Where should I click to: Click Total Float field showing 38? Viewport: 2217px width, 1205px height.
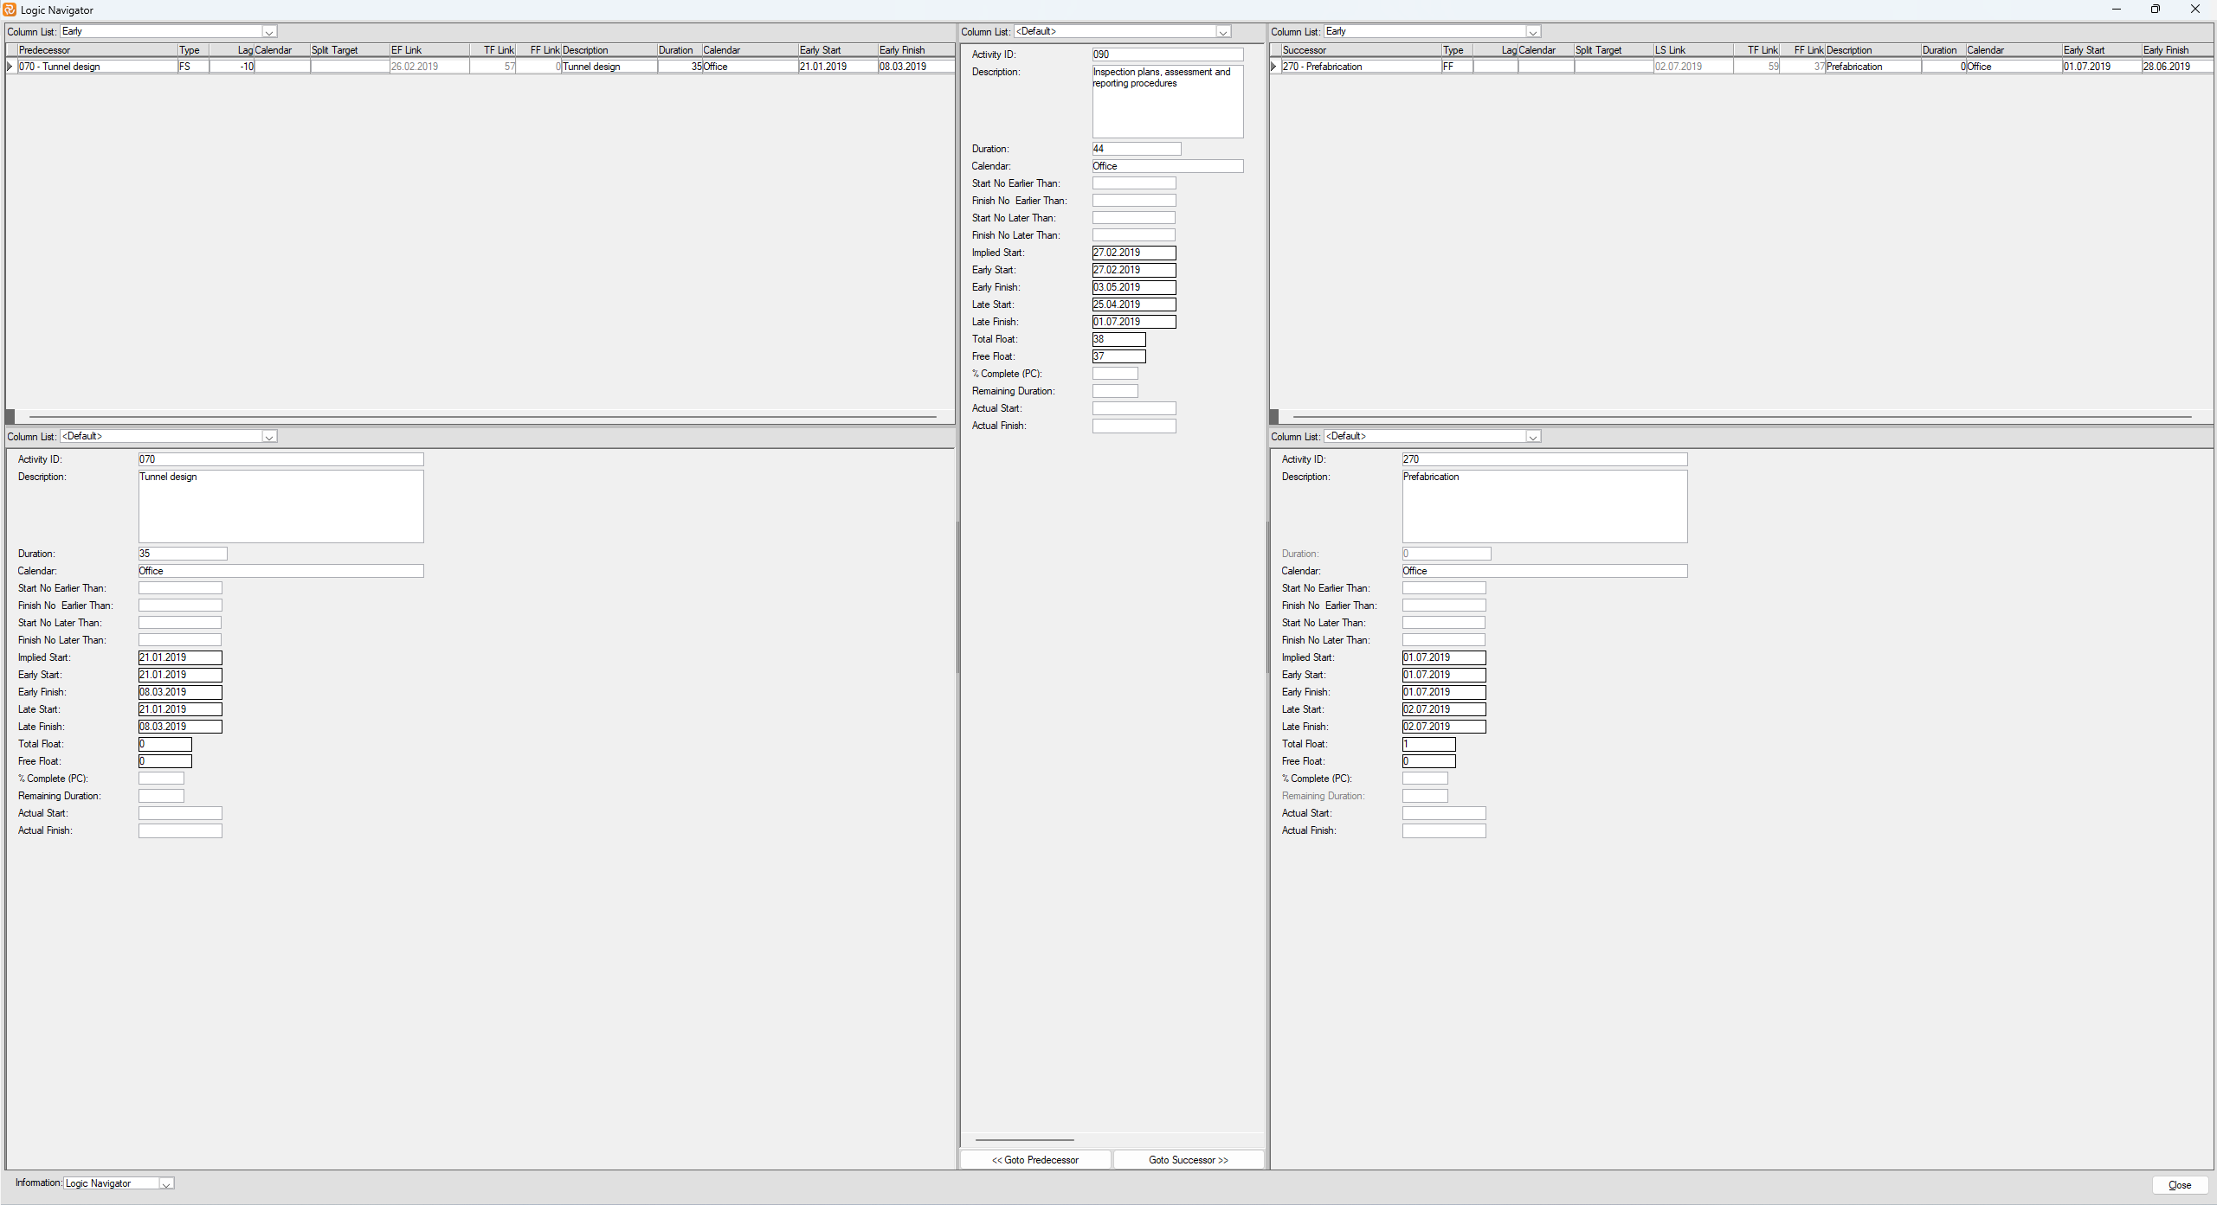click(x=1119, y=339)
